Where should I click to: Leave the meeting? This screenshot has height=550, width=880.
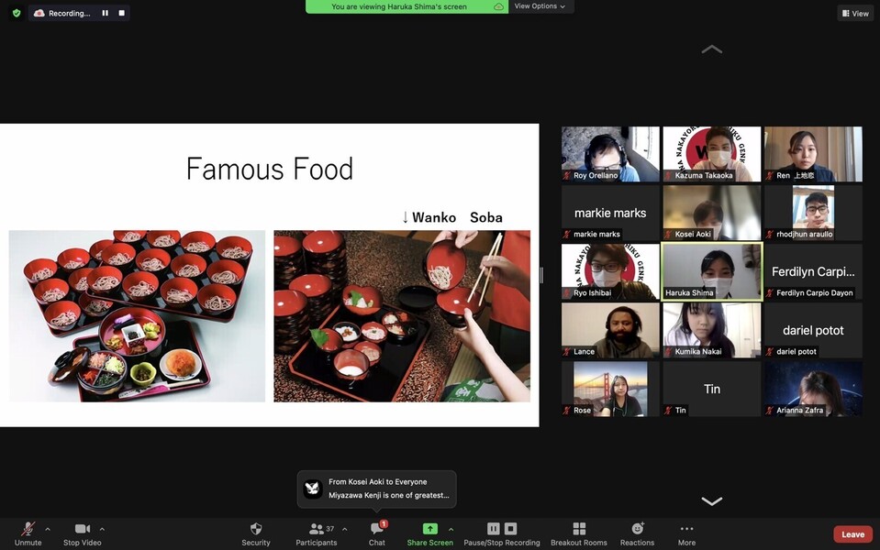(852, 534)
